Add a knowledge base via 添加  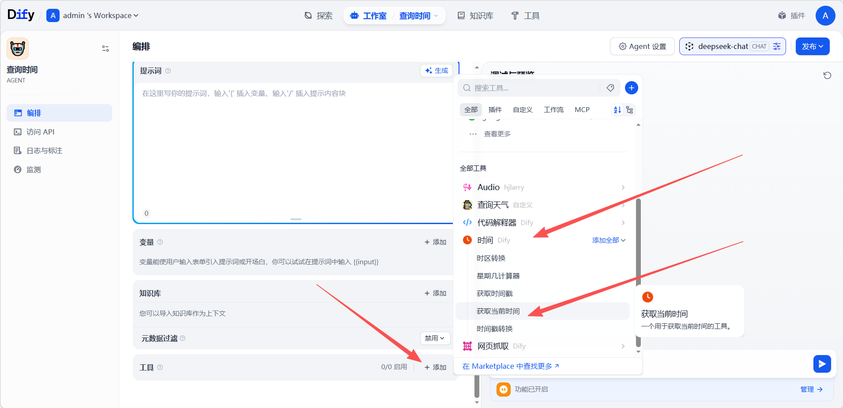(435, 293)
